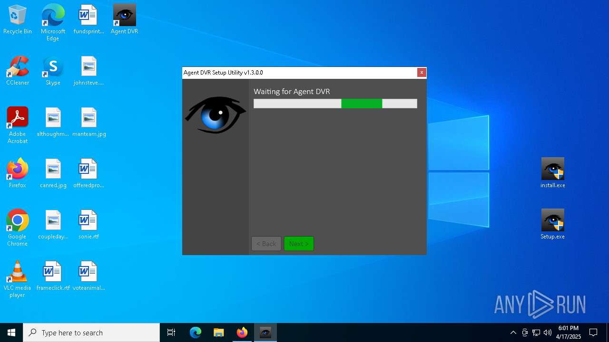This screenshot has height=342, width=609.
Task: Switch to Agent DVR setup taskbar item
Action: click(265, 332)
